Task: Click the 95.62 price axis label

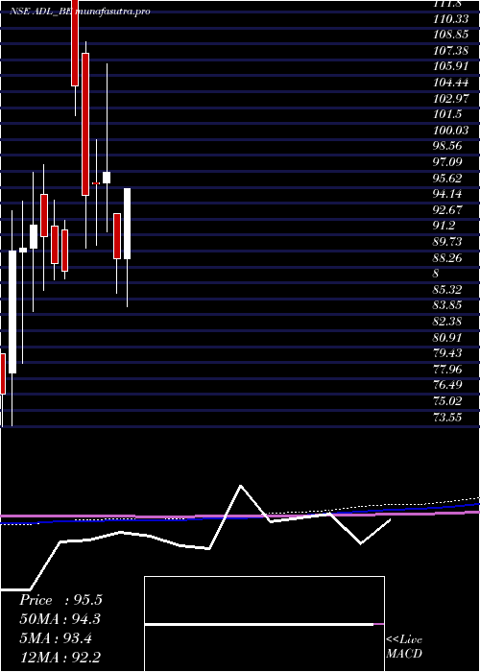Action: (448, 179)
